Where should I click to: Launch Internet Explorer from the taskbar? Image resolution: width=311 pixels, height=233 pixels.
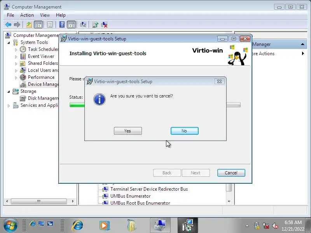[77, 225]
